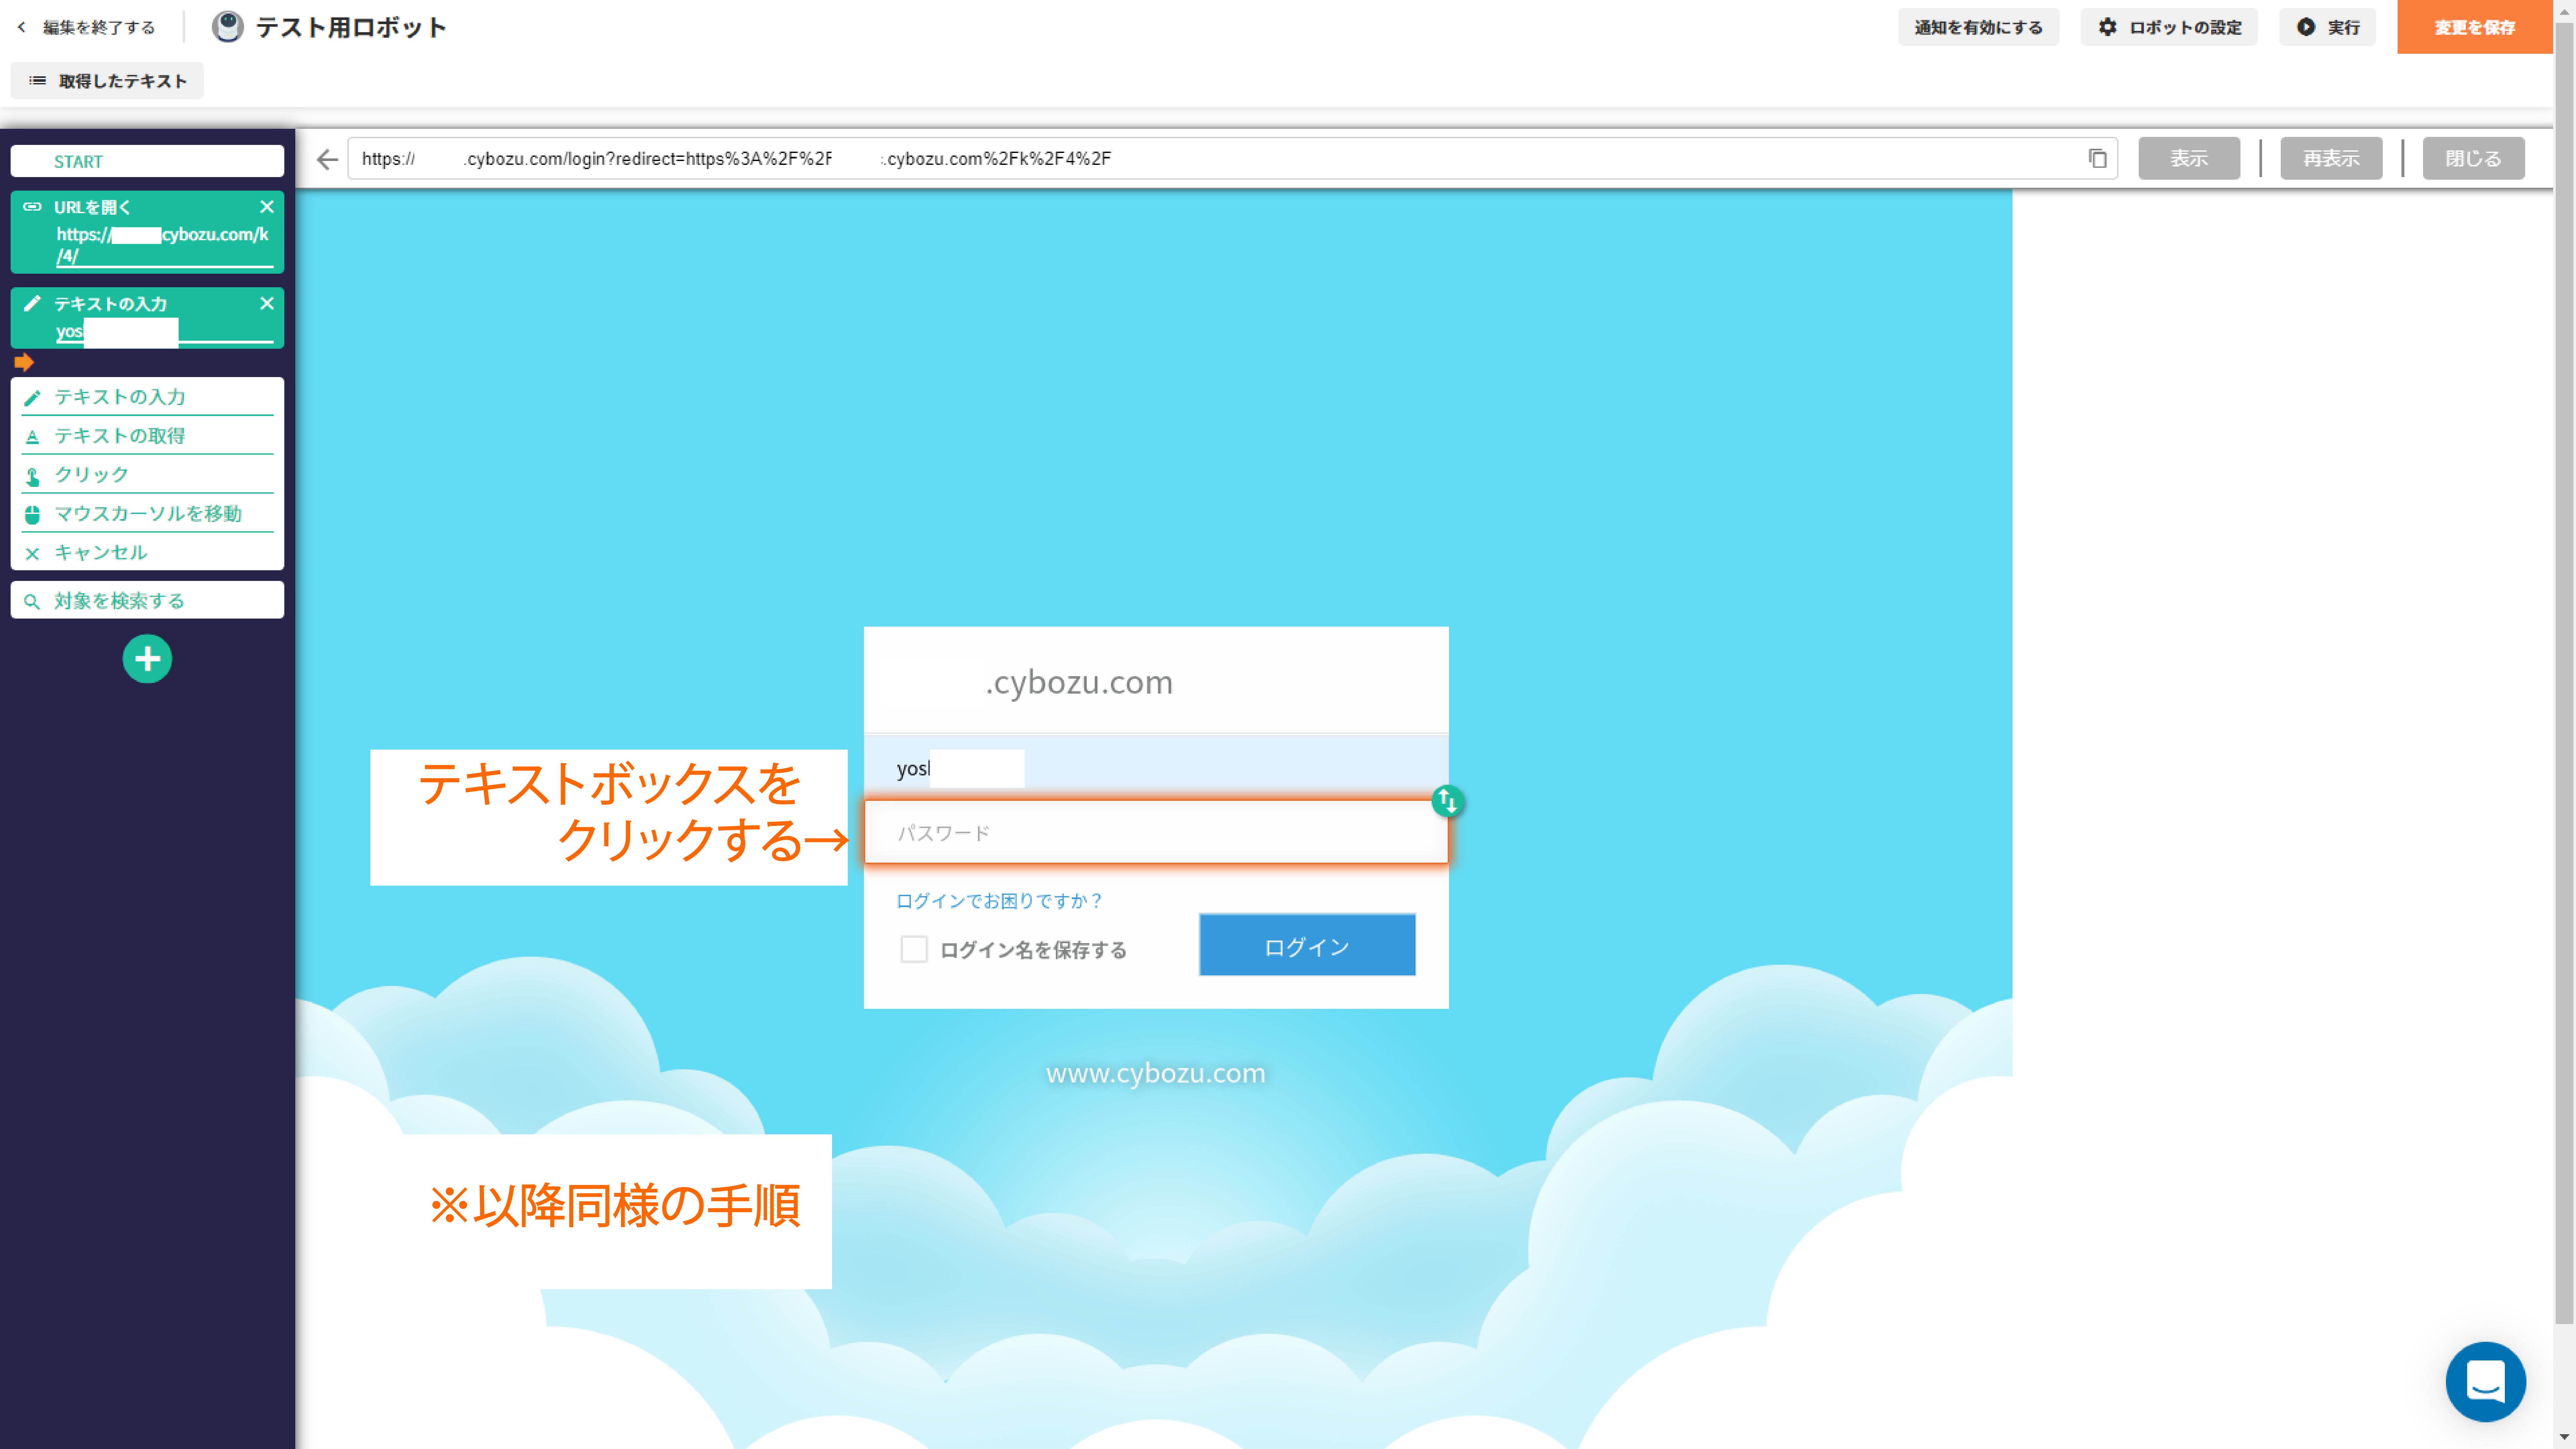Click the orange arrow step marker
Viewport: 2576px width, 1449px height.
tap(24, 362)
